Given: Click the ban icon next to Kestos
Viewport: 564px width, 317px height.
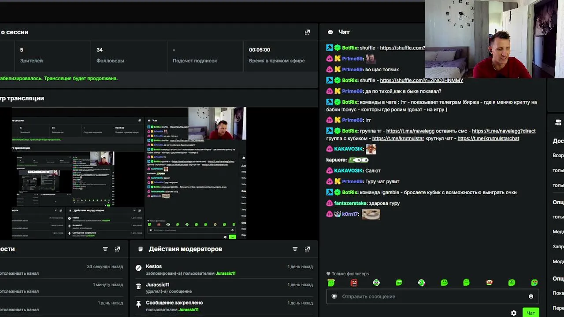Looking at the screenshot, I should pyautogui.click(x=138, y=268).
